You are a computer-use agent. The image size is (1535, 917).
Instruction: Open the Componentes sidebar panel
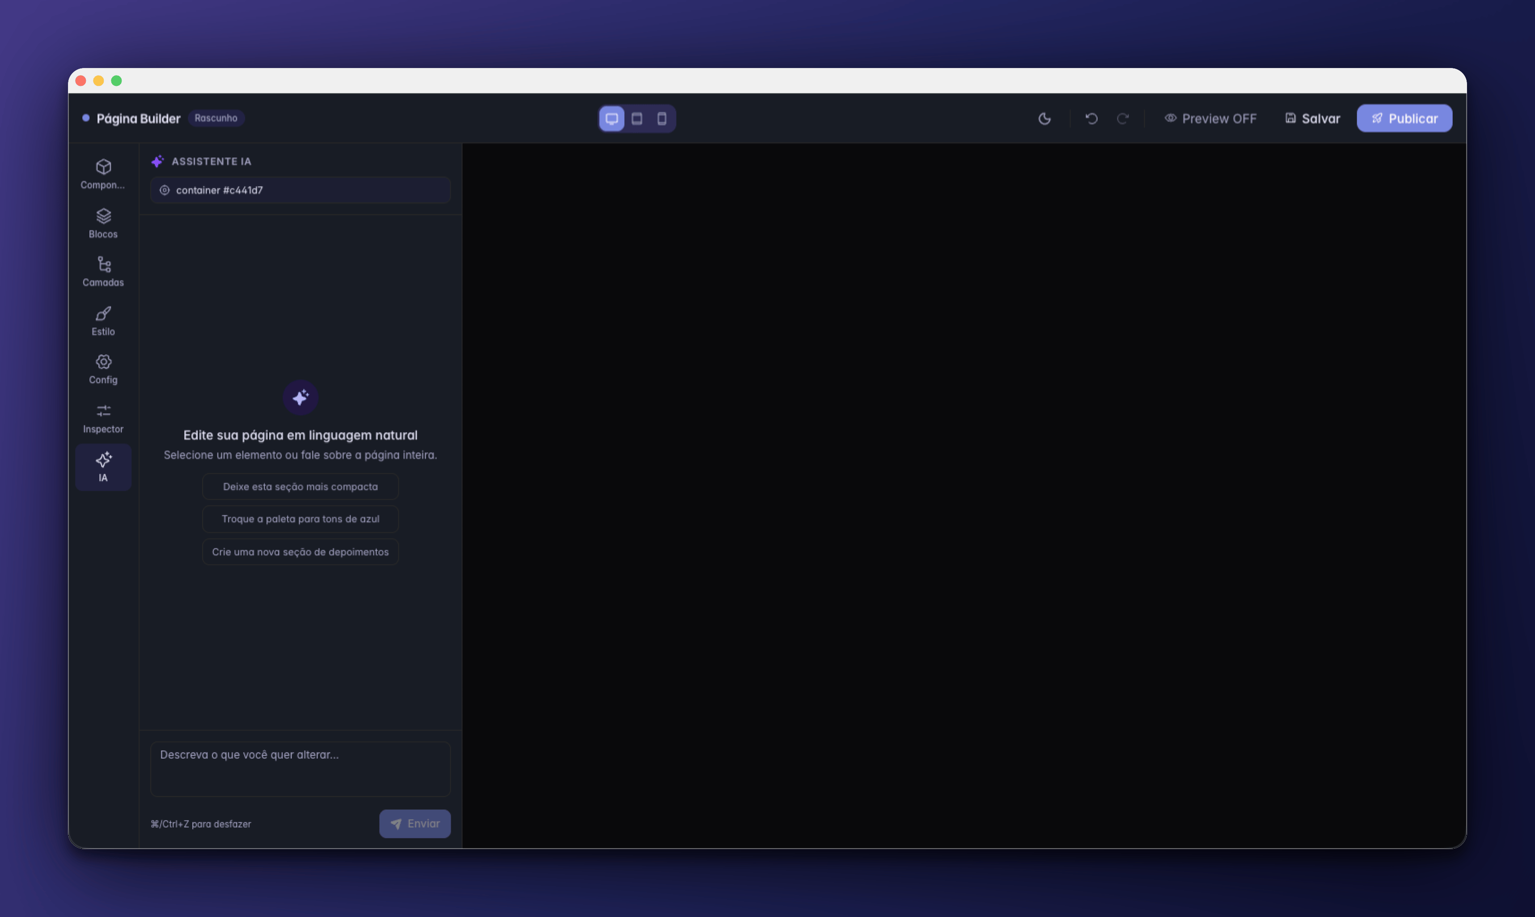coord(103,174)
